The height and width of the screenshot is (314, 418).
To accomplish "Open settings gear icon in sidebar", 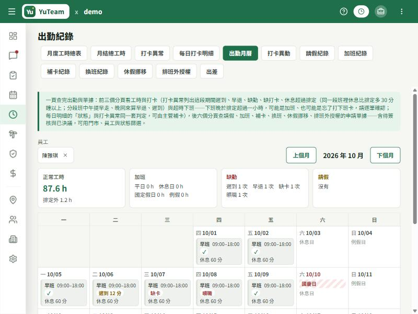I will [x=13, y=259].
